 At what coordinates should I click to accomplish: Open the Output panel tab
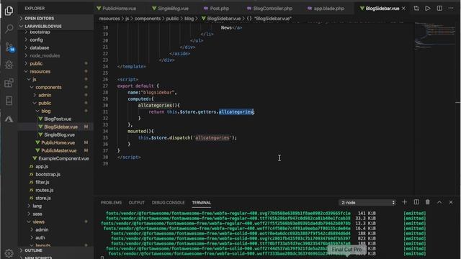coord(136,203)
